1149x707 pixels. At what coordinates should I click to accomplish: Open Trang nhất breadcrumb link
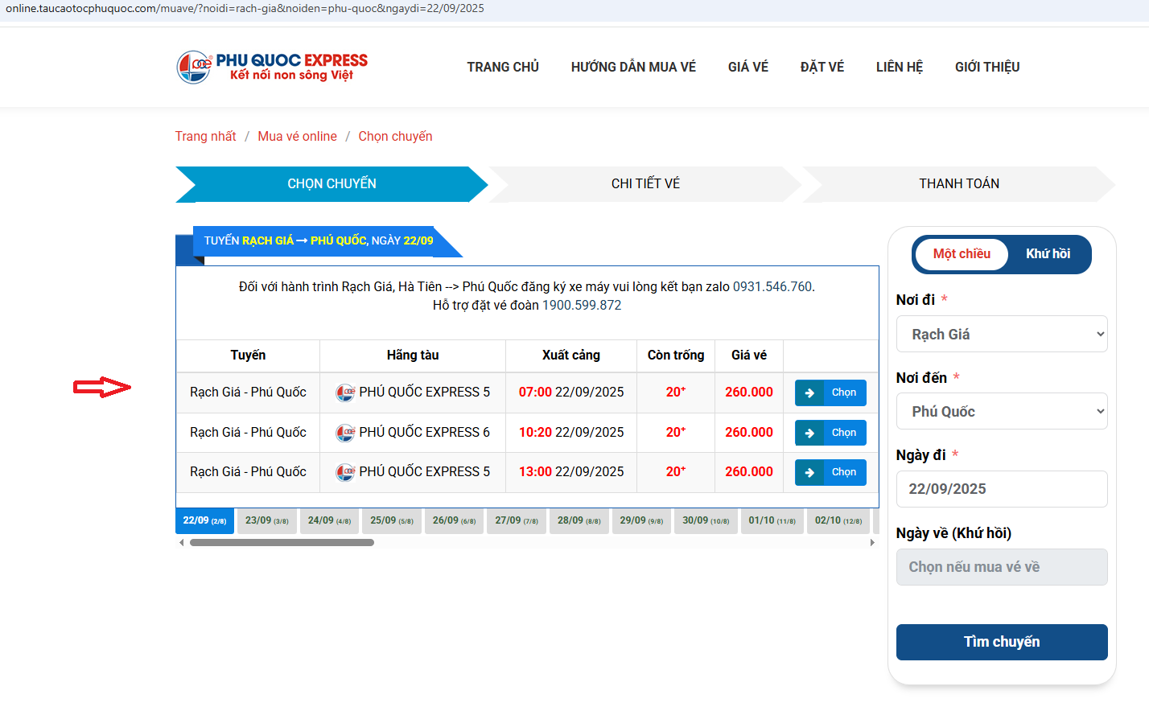click(206, 137)
